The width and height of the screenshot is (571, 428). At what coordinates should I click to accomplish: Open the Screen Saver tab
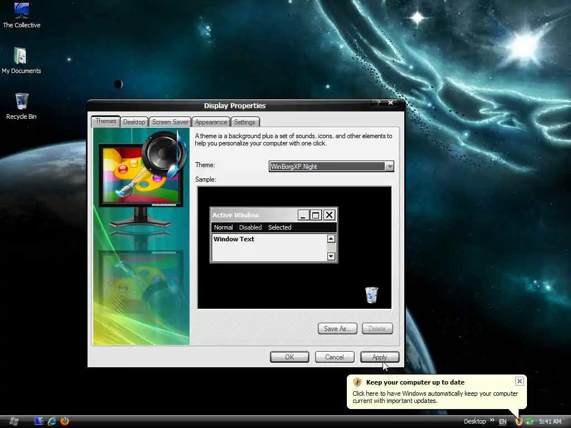point(170,122)
